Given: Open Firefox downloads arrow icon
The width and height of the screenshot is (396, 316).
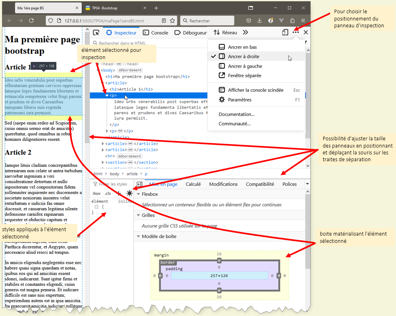Looking at the screenshot, I should click(x=260, y=21).
